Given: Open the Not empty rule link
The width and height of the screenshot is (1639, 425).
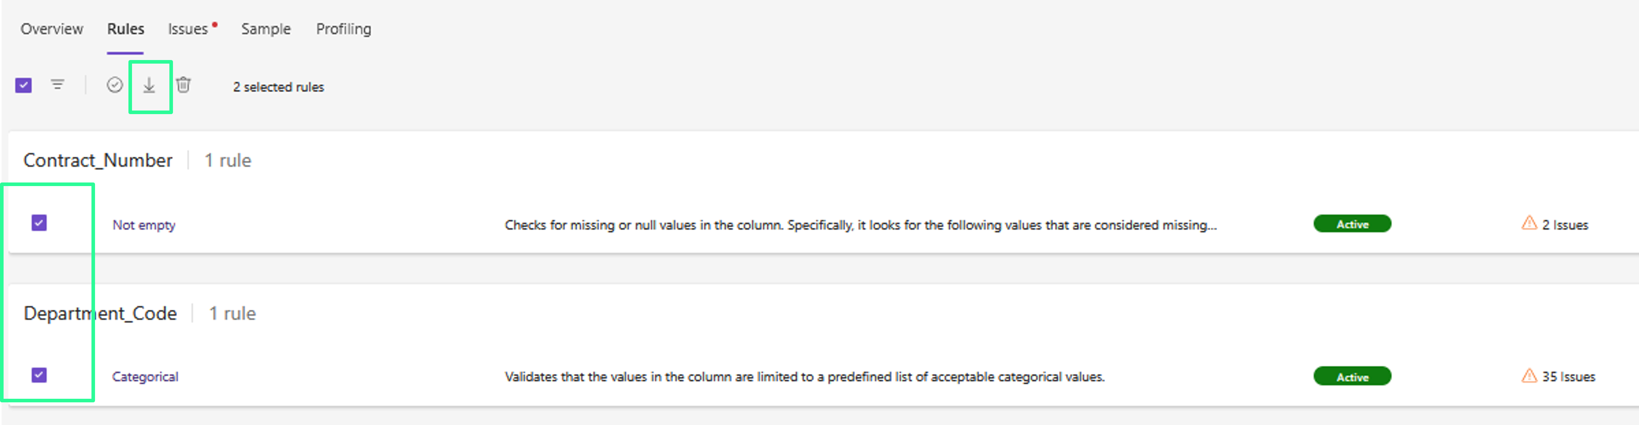Looking at the screenshot, I should [x=144, y=225].
